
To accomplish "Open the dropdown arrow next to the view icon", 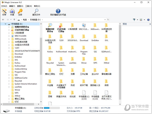I will pos(144,20).
